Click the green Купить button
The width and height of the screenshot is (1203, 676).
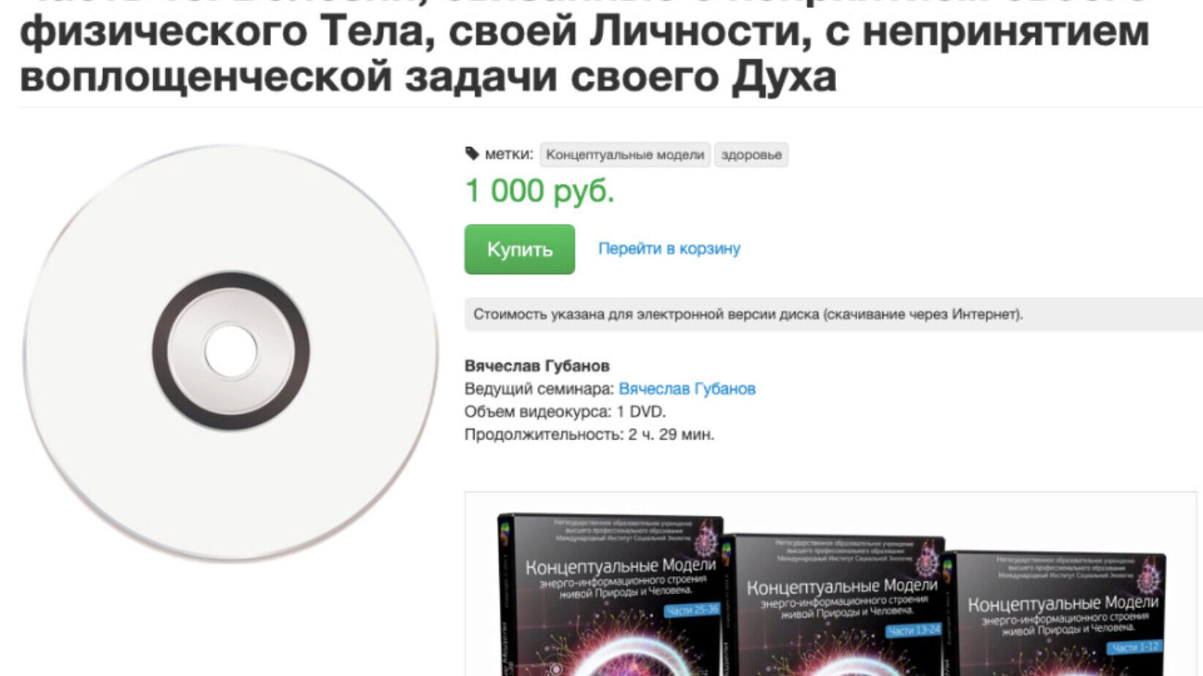520,249
